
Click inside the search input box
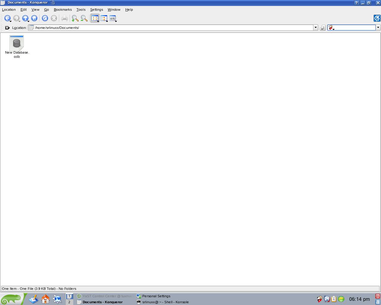click(355, 28)
